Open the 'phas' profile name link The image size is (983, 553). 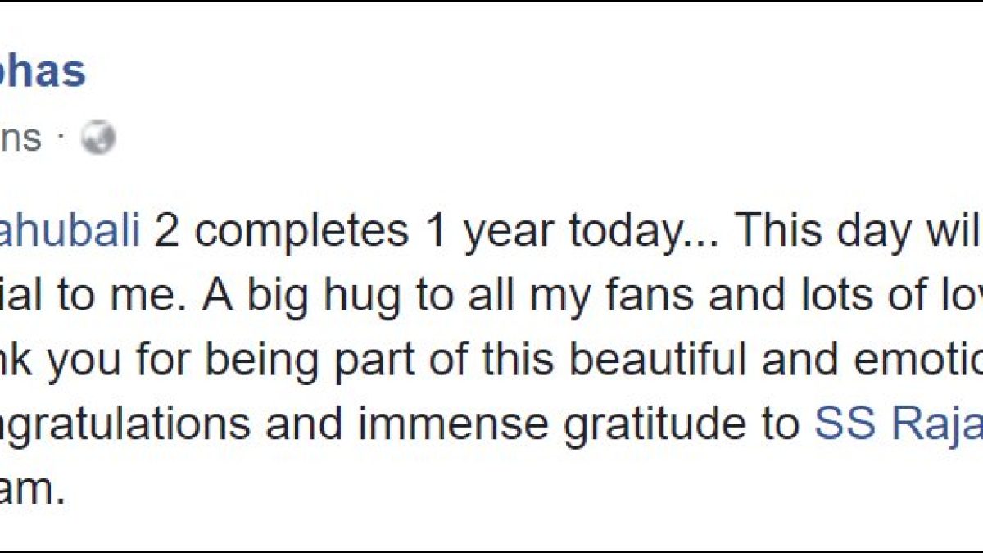click(43, 70)
